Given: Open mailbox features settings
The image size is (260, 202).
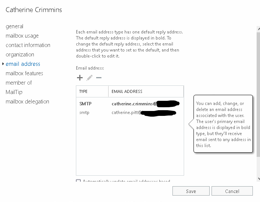Looking at the screenshot, I should coord(24,73).
